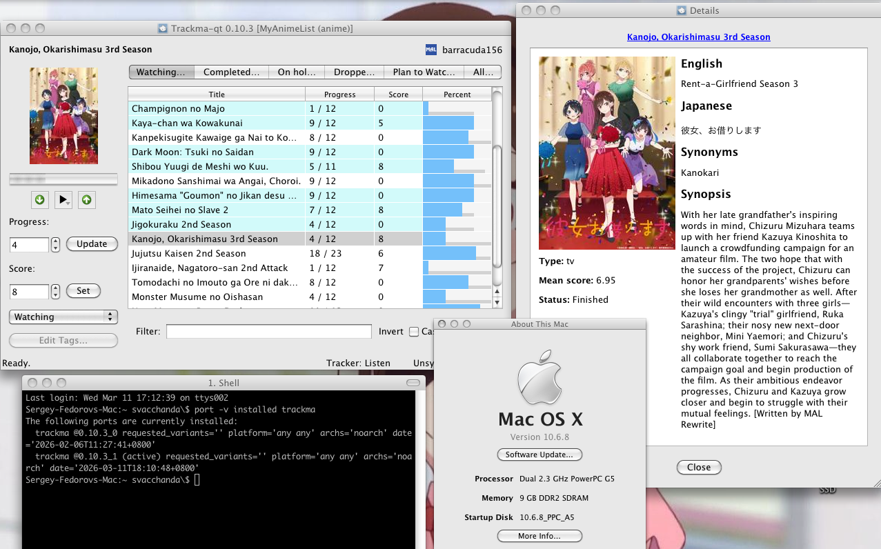Select the Jigokuraku 2nd Season row
Viewport: 881px width, 549px height.
(310, 224)
